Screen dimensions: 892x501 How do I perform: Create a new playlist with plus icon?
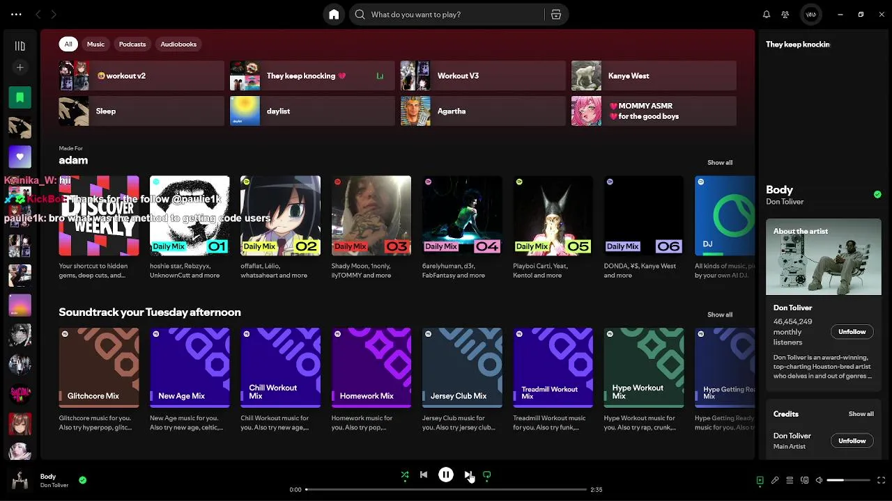(x=20, y=67)
